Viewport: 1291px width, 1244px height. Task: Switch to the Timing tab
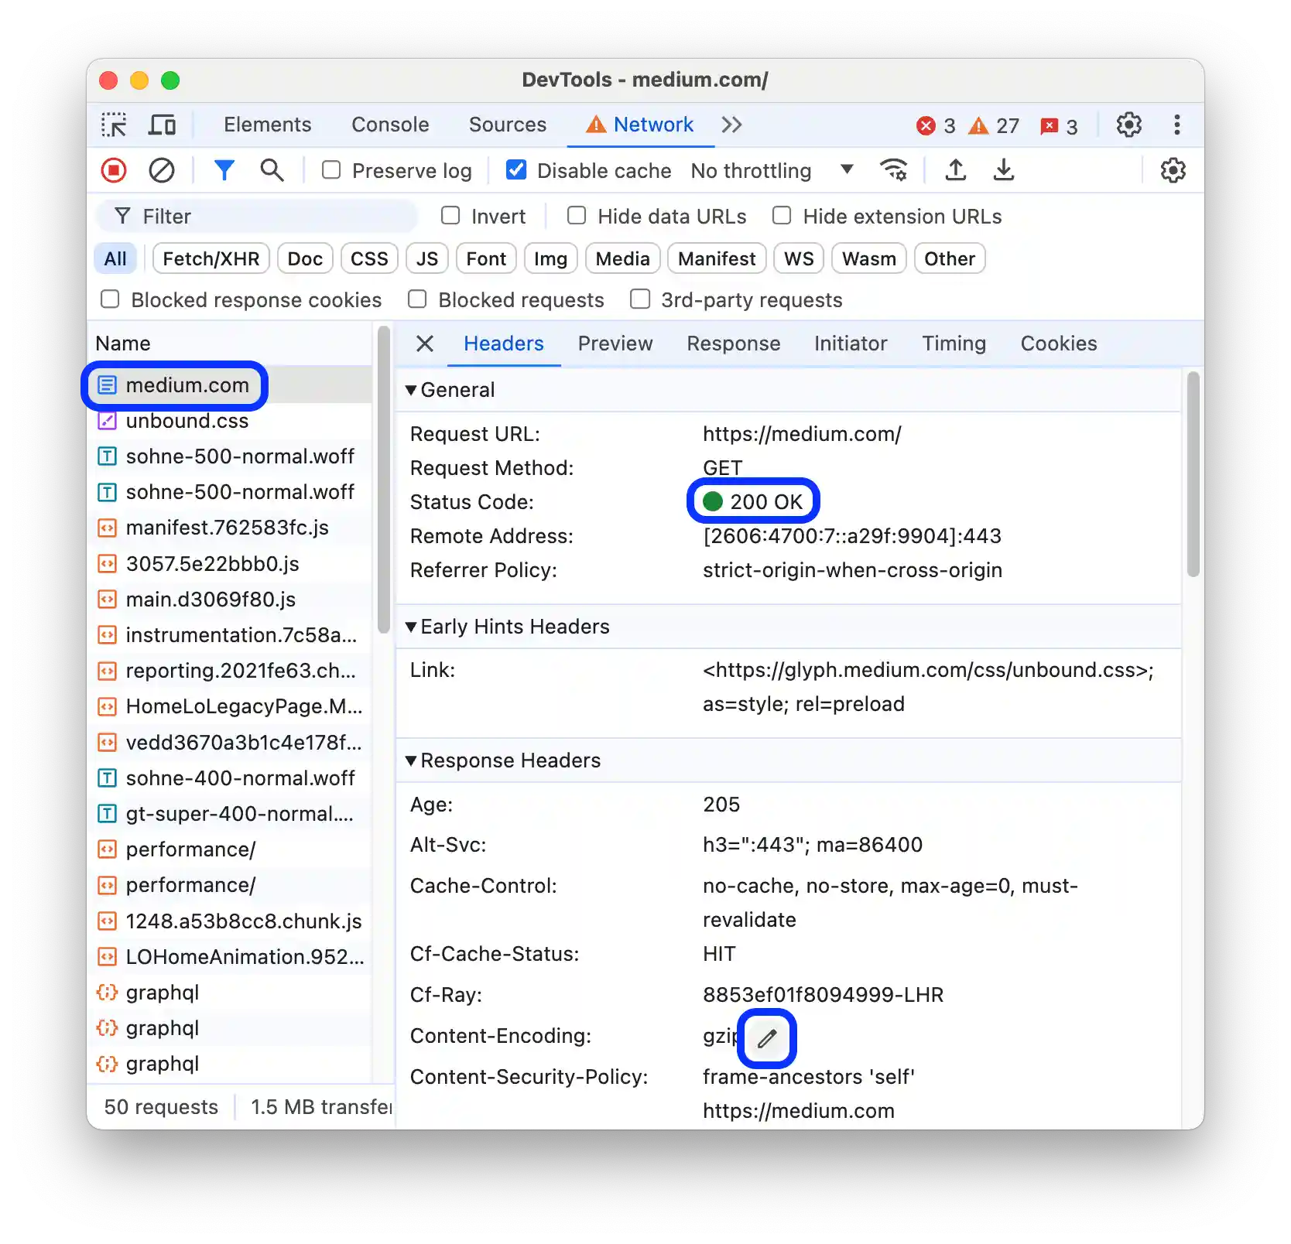point(954,343)
